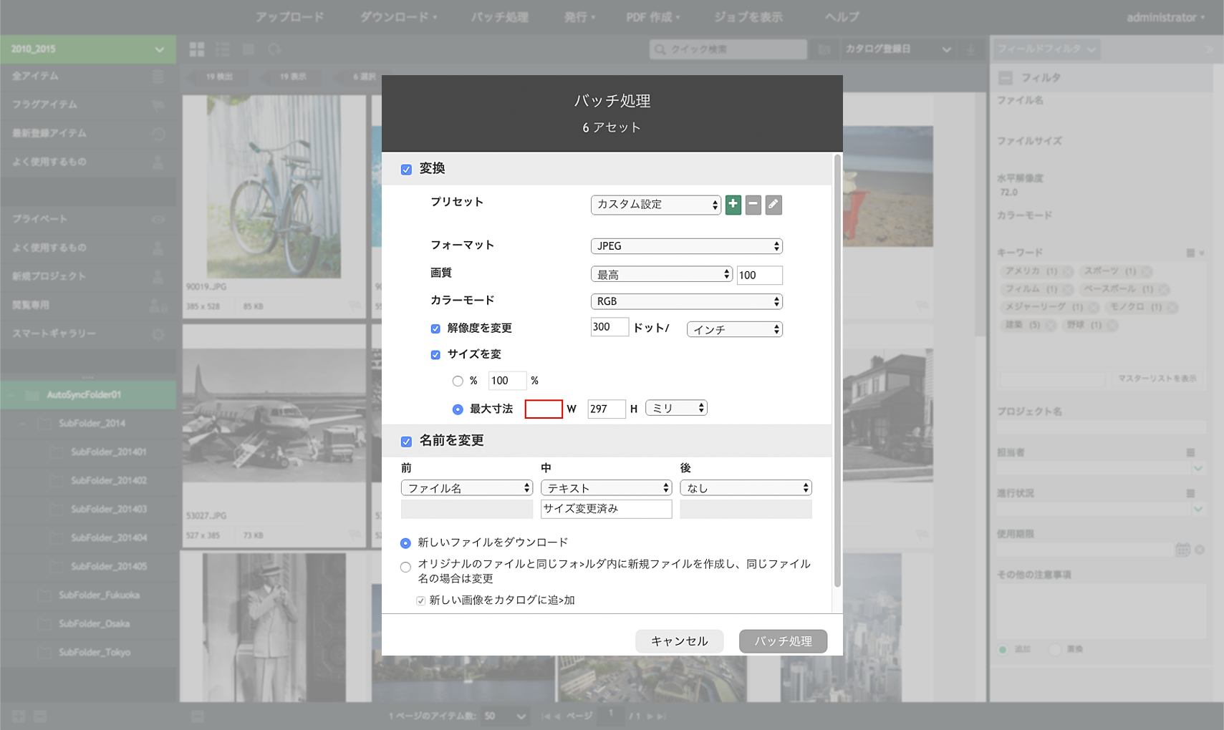Click the empty W max dimension field
1224x730 pixels.
544,409
